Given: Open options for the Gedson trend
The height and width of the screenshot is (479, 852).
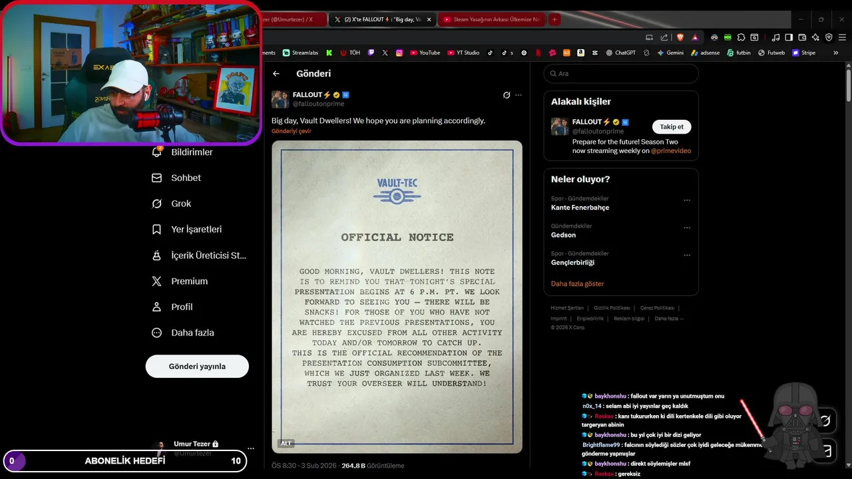Looking at the screenshot, I should (x=687, y=228).
